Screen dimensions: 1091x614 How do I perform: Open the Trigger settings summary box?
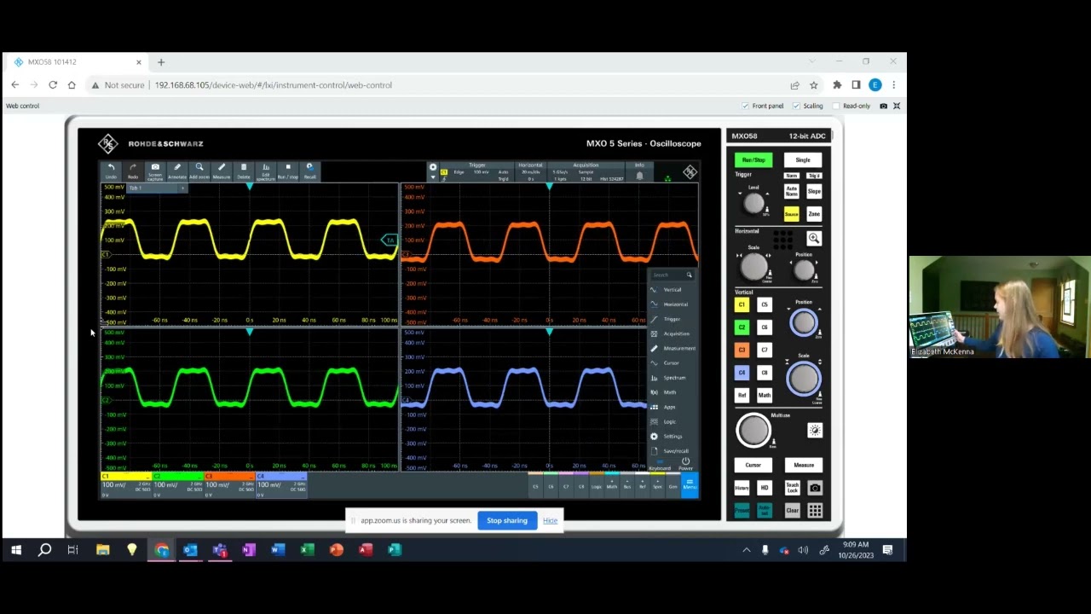[x=476, y=171]
